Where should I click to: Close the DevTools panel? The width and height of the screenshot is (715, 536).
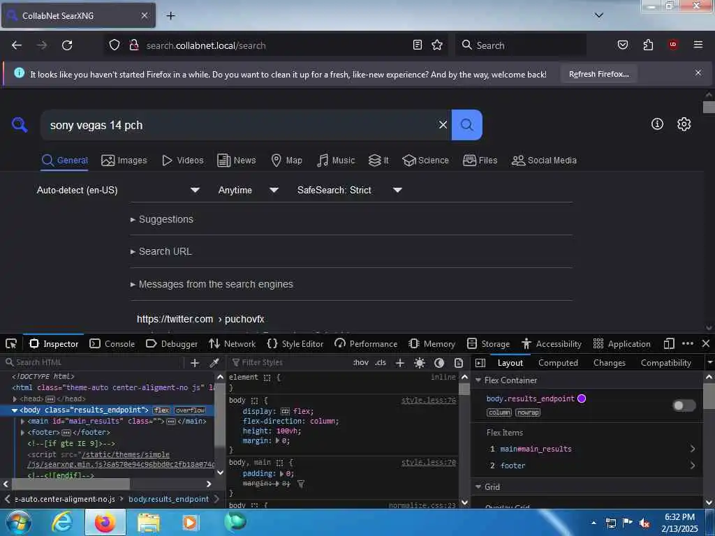click(x=706, y=343)
